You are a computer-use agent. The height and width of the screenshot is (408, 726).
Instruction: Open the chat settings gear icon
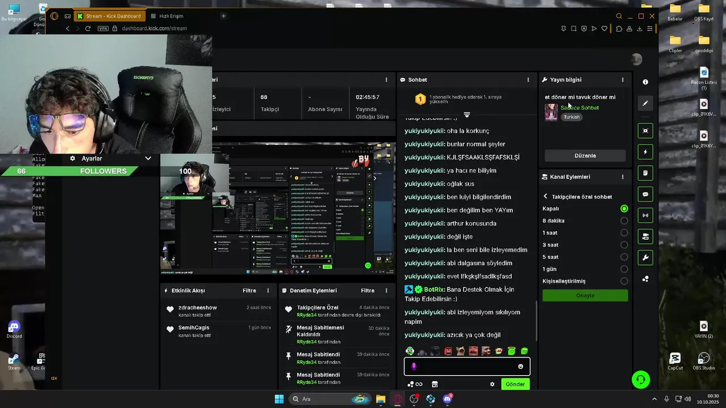pos(492,384)
